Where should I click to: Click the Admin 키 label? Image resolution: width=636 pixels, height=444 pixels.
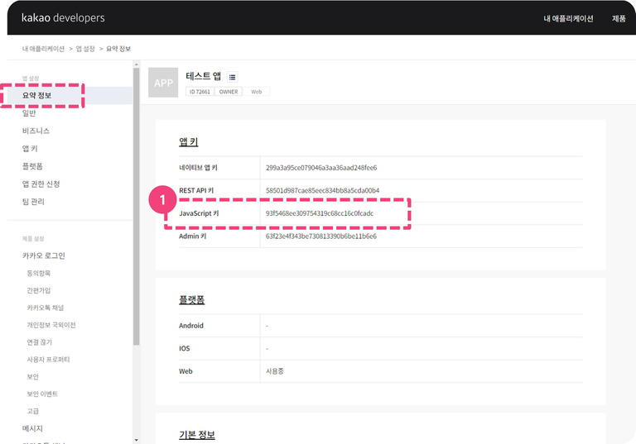point(193,236)
